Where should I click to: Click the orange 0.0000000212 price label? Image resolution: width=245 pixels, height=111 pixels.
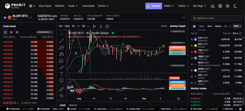pyautogui.click(x=177, y=50)
